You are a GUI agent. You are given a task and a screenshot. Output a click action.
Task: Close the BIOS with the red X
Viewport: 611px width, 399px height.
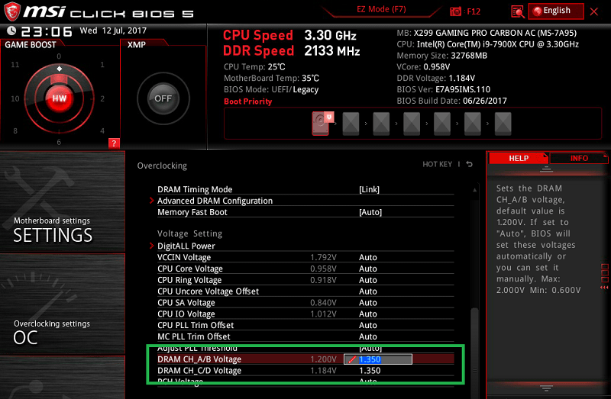pos(594,11)
